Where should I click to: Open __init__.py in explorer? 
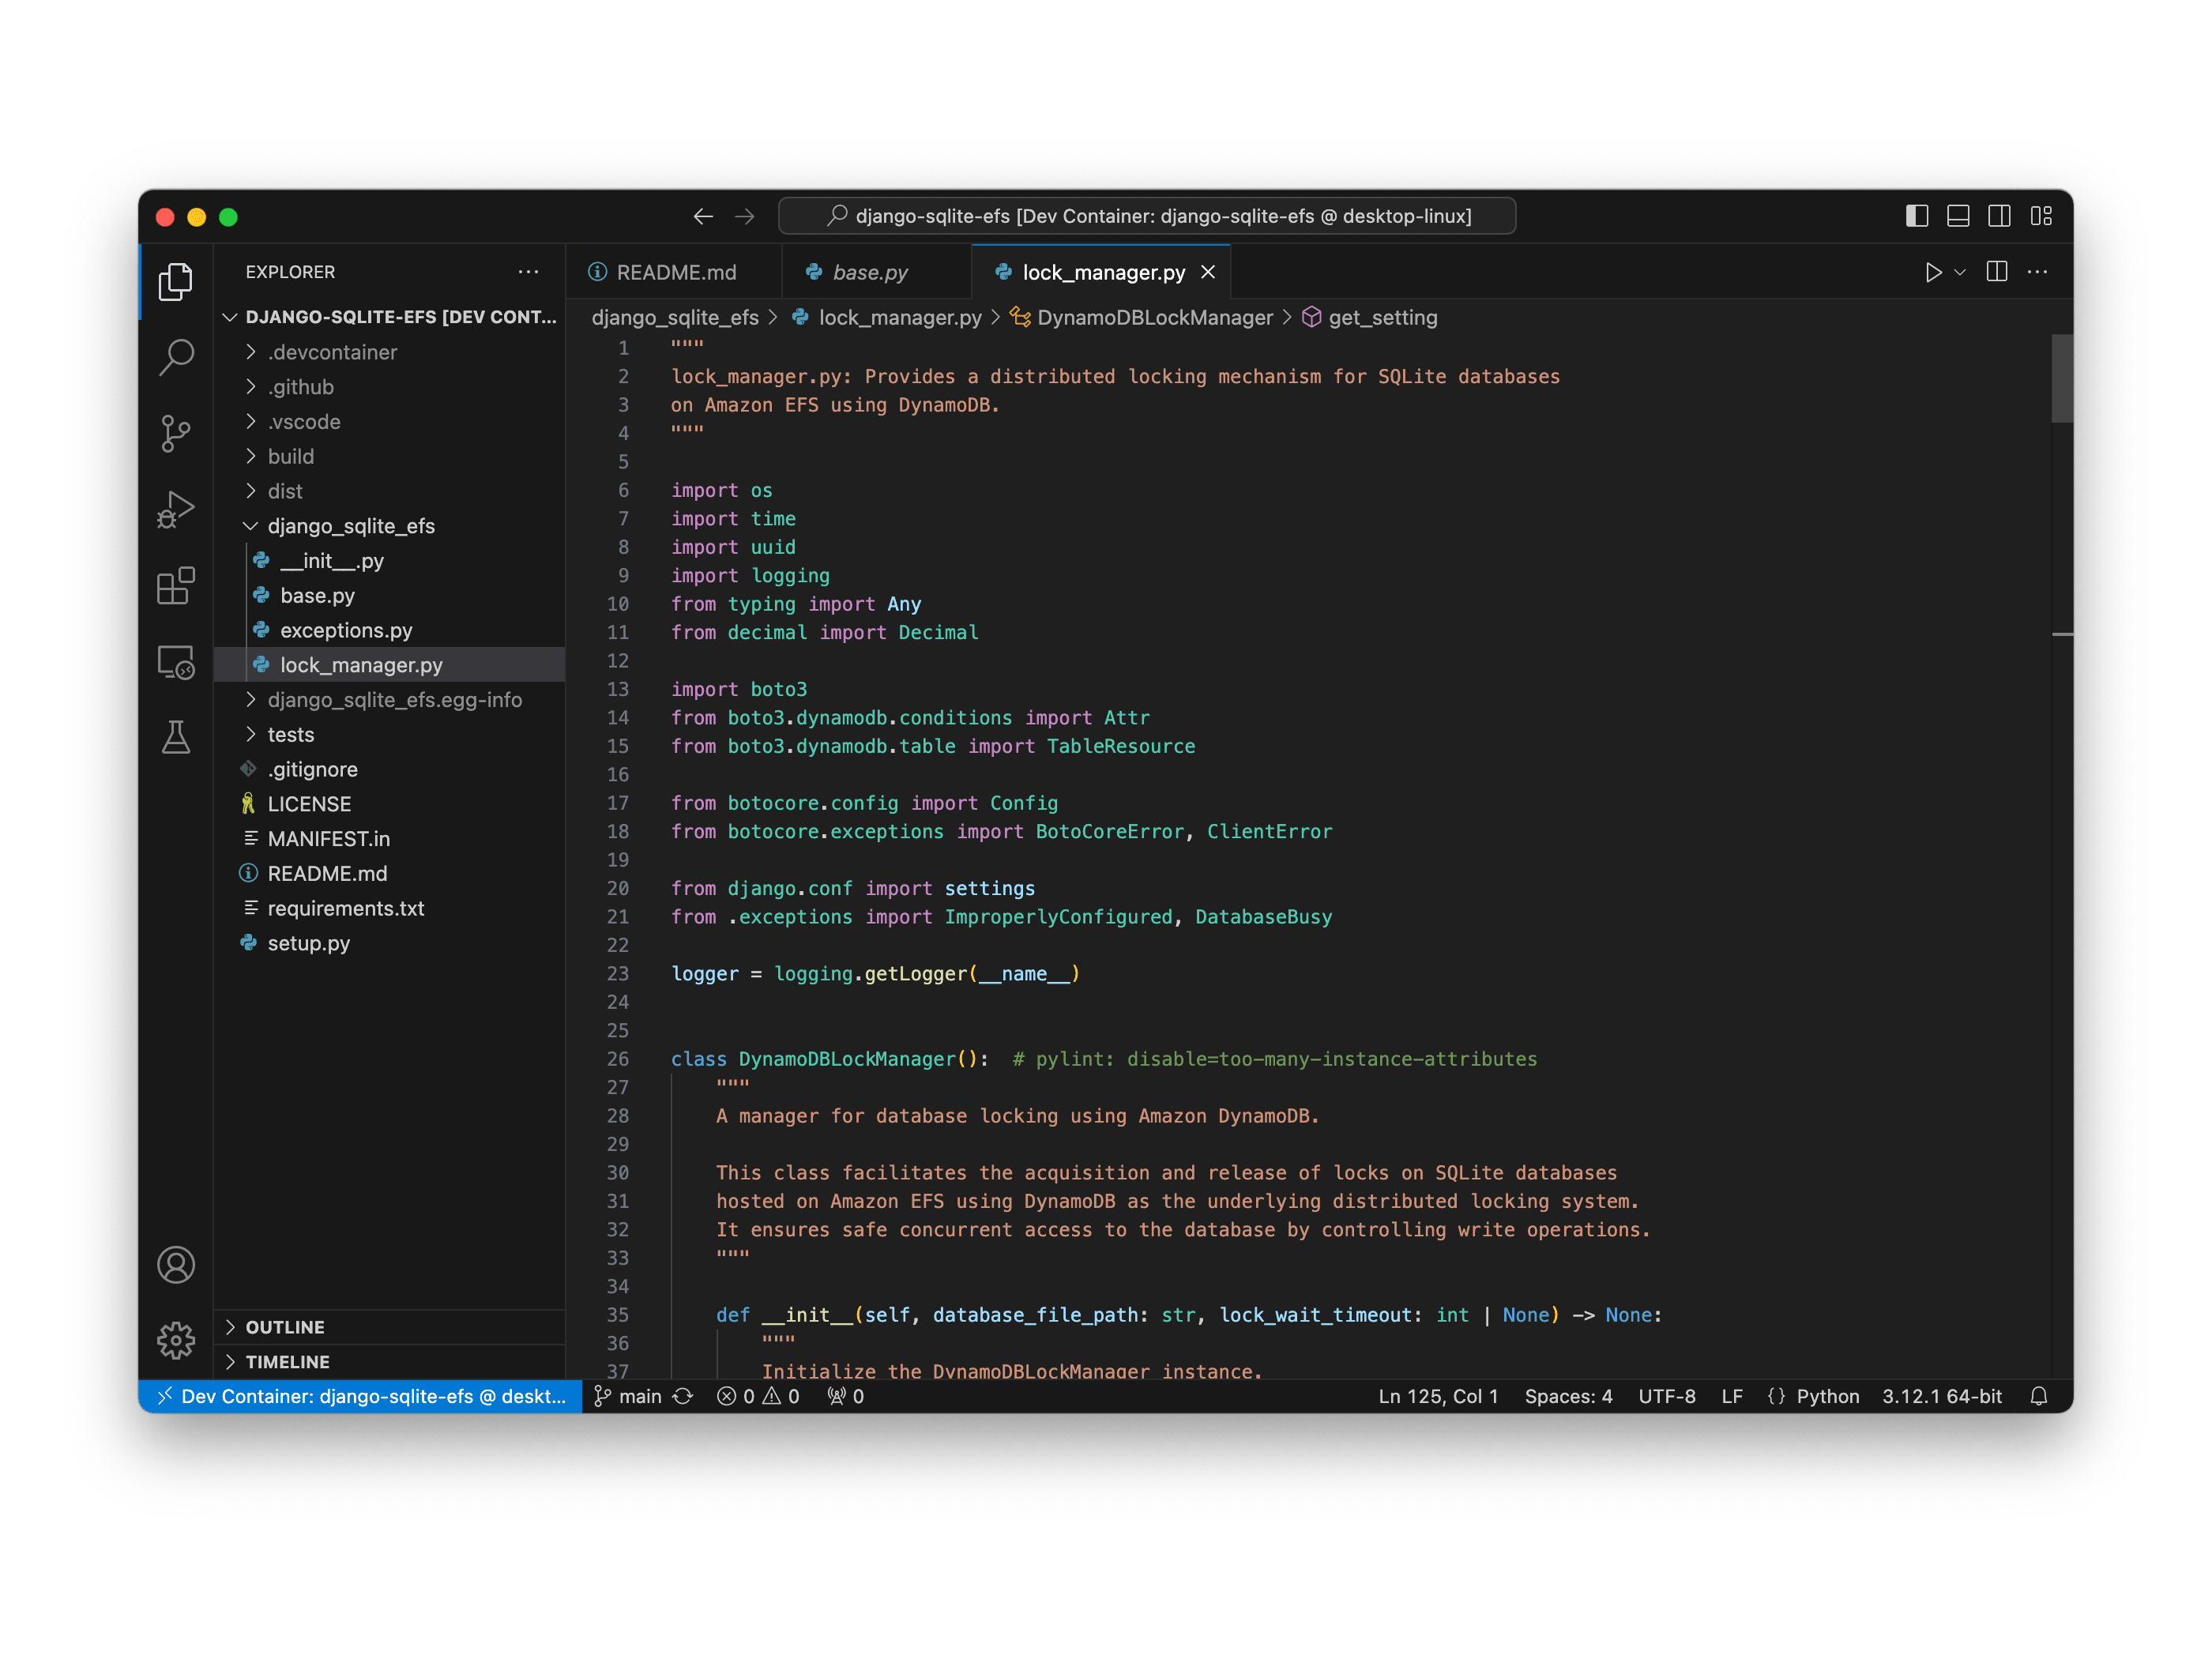click(x=390, y=561)
